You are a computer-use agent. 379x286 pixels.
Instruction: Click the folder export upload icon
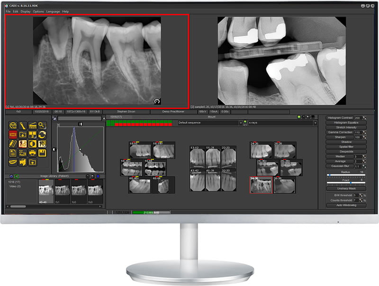click(x=32, y=162)
